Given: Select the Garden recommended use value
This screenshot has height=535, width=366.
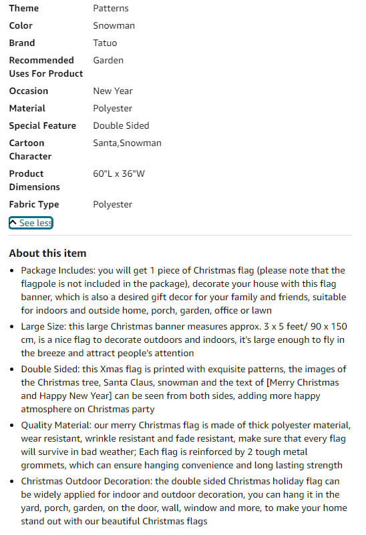Looking at the screenshot, I should pyautogui.click(x=108, y=61).
